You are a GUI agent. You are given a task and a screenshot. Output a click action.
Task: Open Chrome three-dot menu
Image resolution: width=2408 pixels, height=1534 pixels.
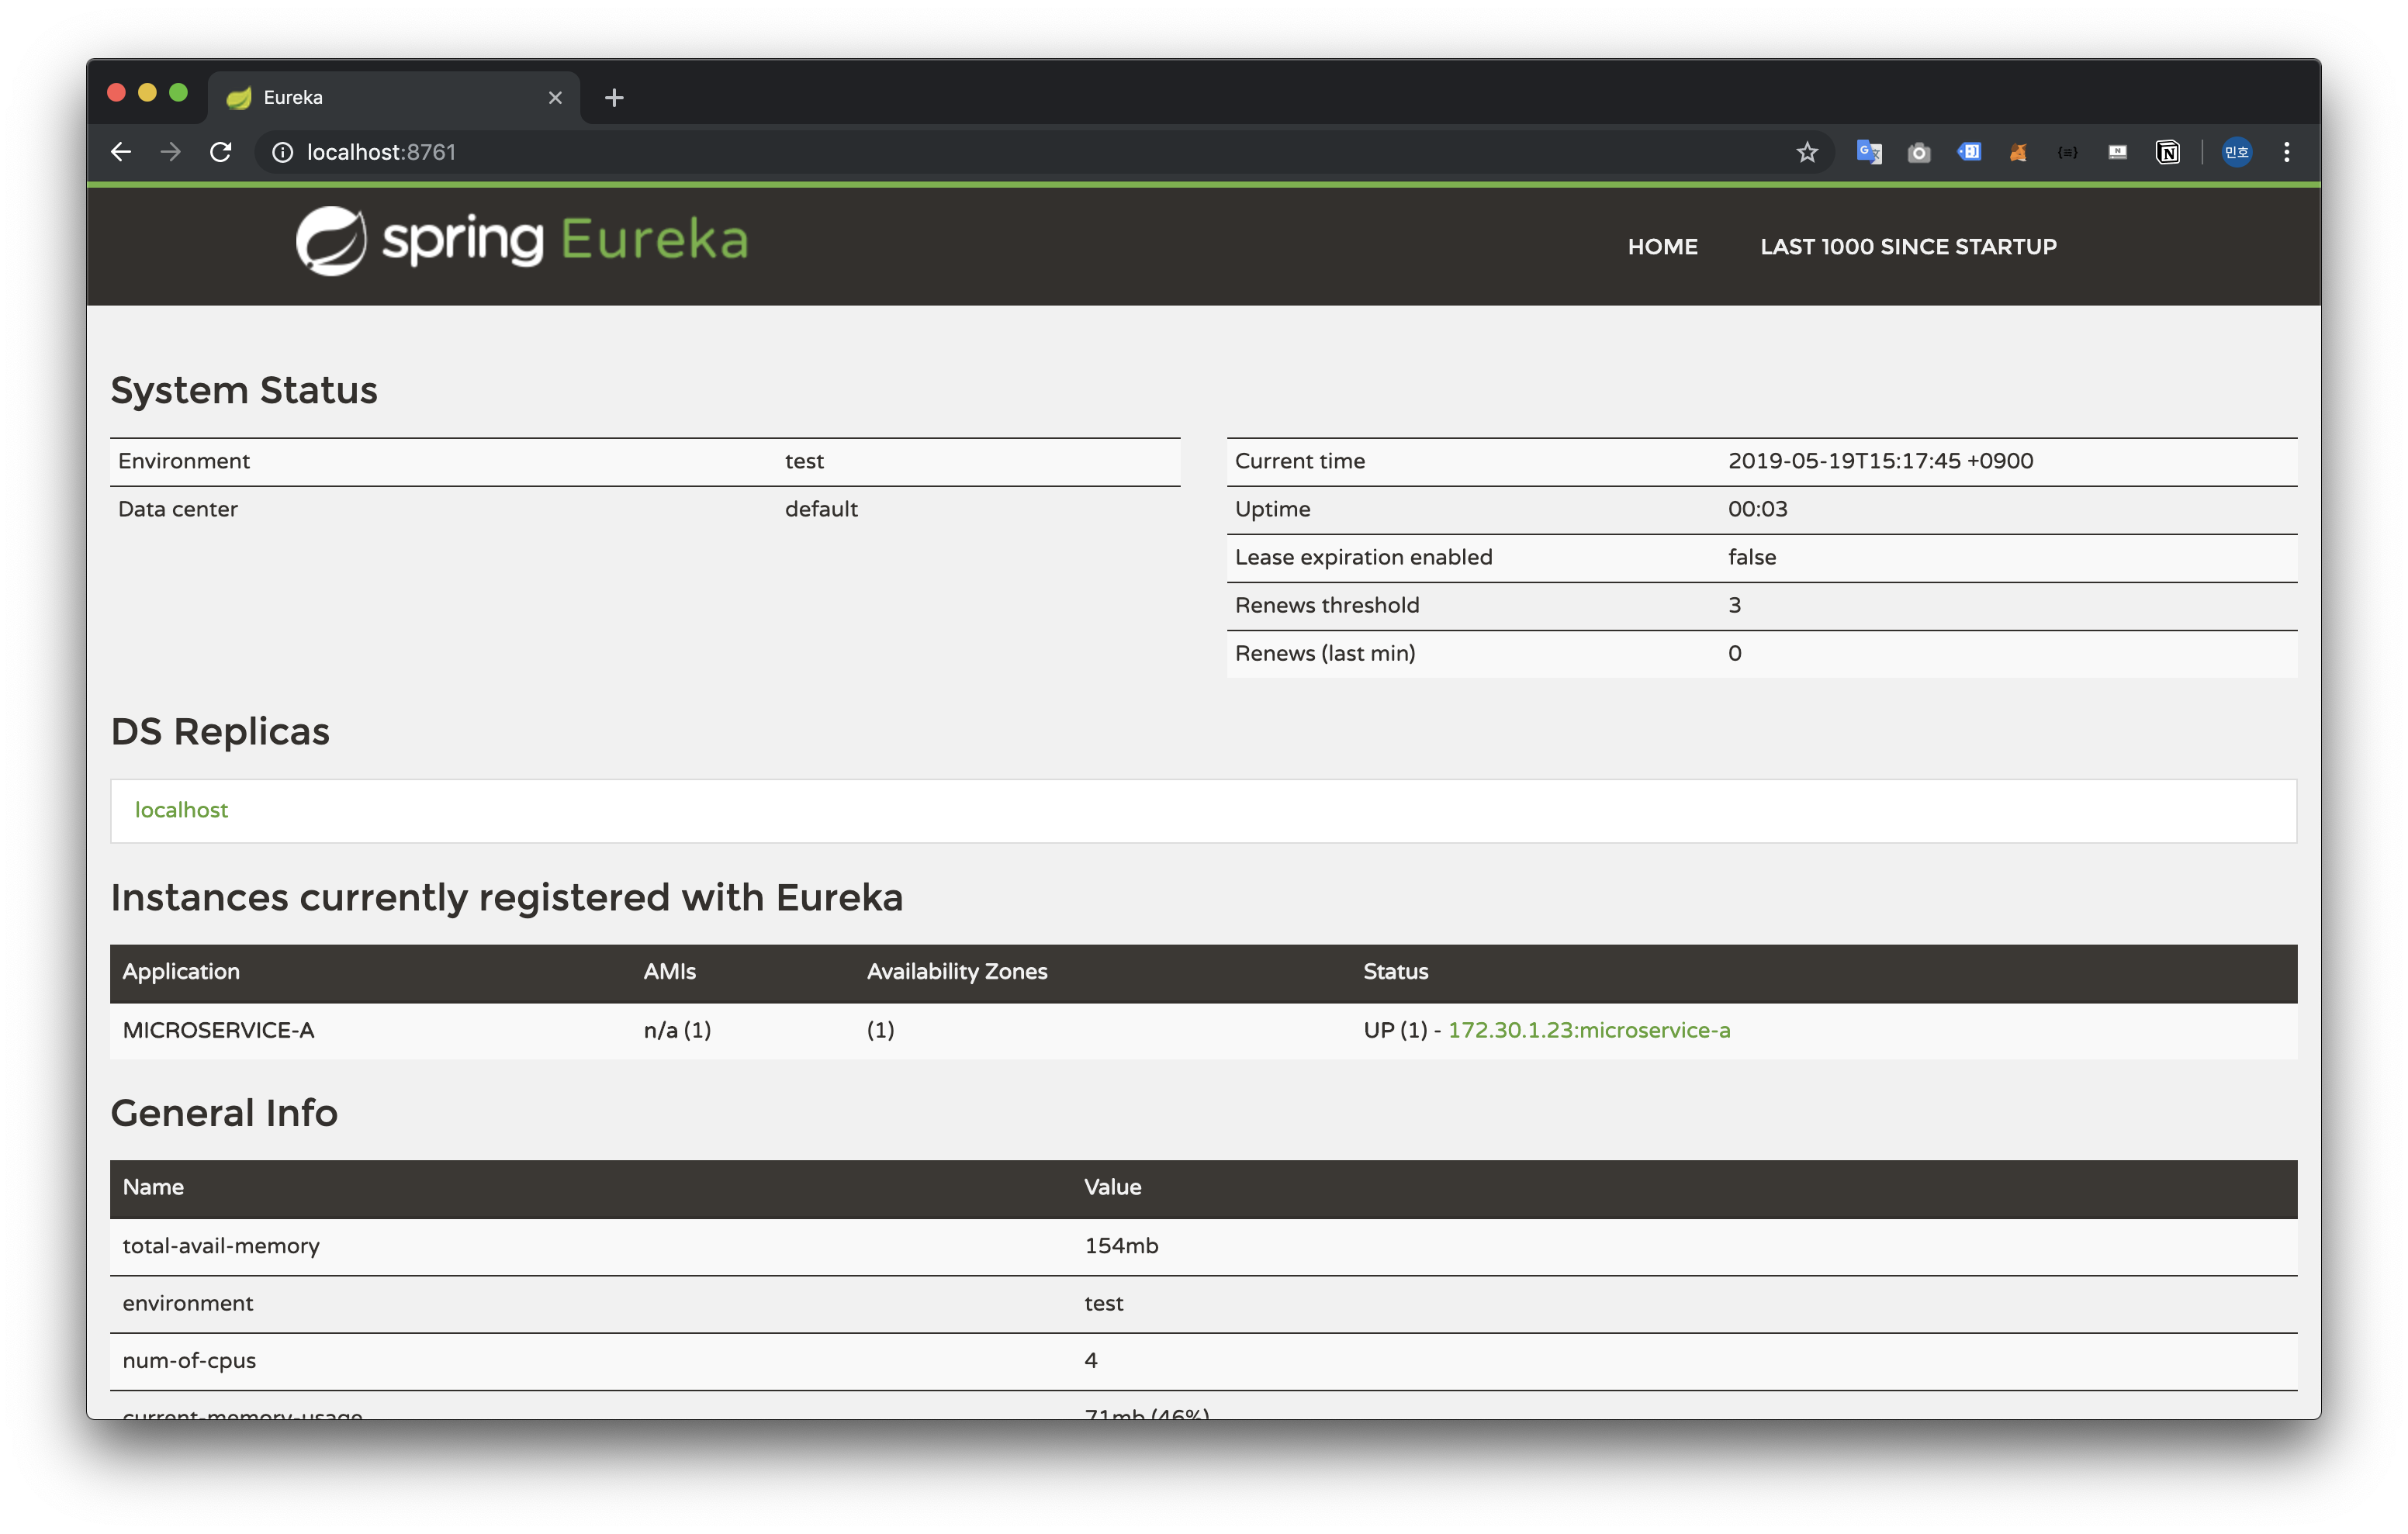[2286, 152]
